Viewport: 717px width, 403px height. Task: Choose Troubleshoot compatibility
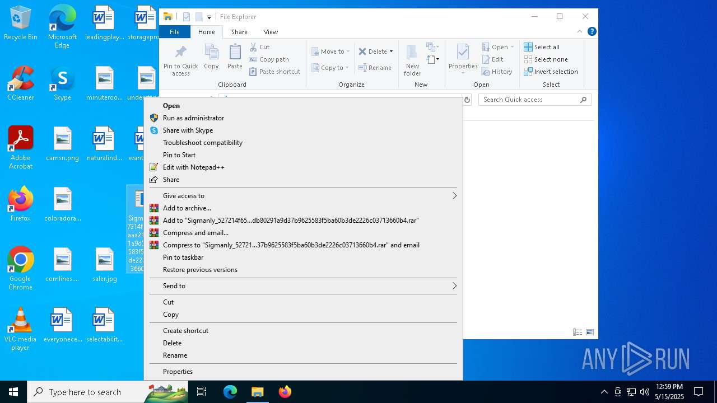tap(303, 143)
